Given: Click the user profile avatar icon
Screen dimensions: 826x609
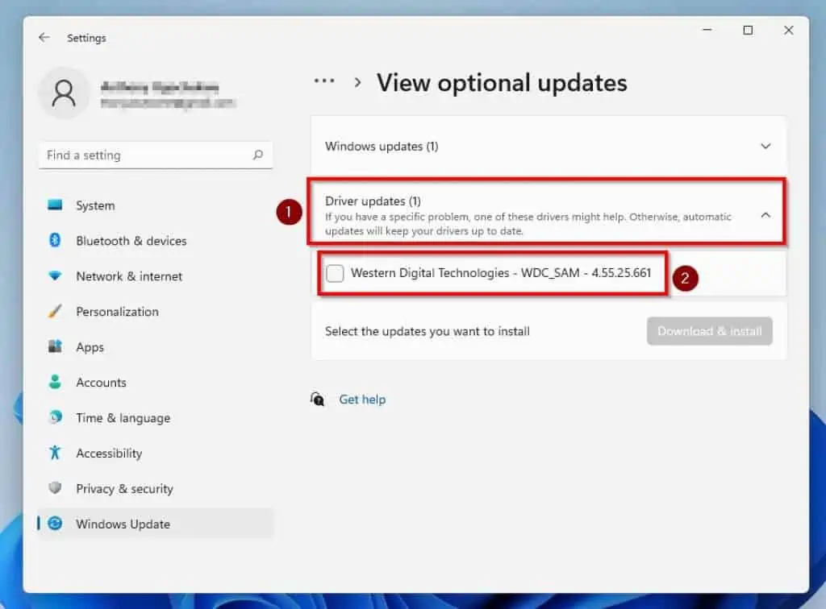Looking at the screenshot, I should coord(64,93).
